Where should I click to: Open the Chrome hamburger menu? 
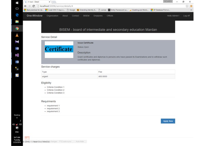point(191,6)
